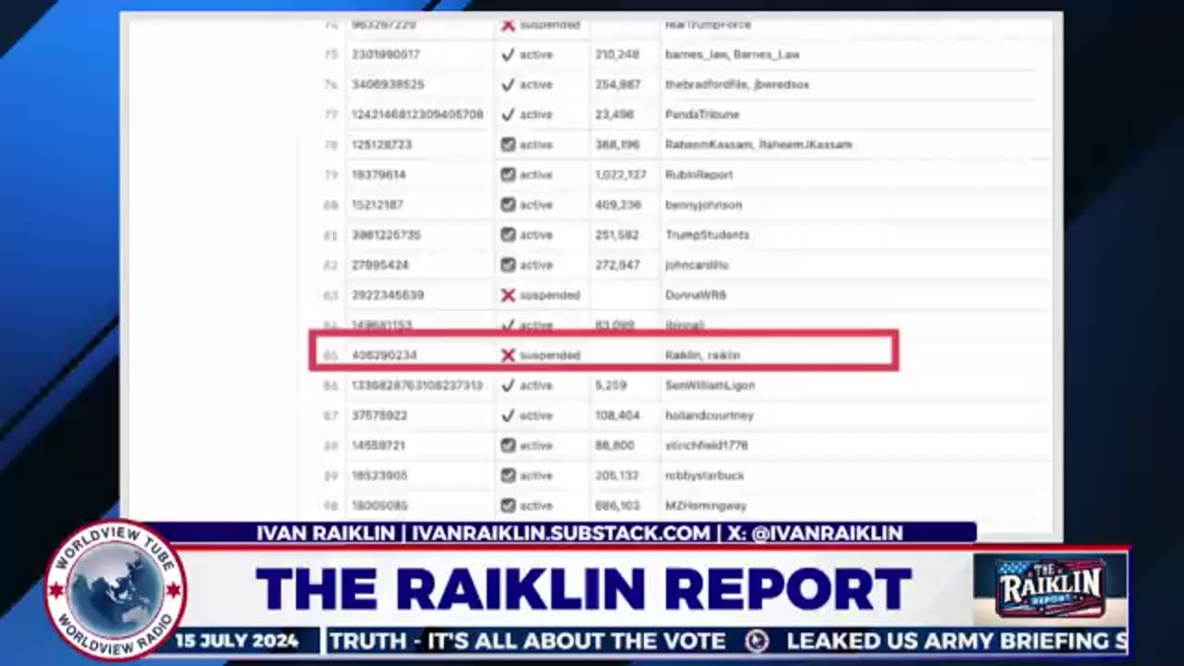Click the ID cell 37575922
1184x666 pixels.
click(379, 415)
